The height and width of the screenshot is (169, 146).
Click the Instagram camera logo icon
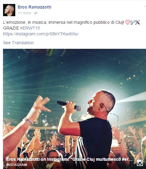140,163
